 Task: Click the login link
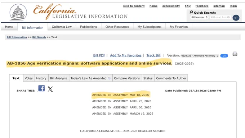point(233,6)
